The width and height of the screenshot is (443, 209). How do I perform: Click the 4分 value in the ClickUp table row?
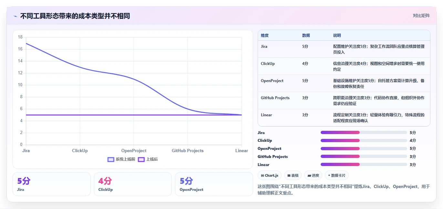point(305,64)
